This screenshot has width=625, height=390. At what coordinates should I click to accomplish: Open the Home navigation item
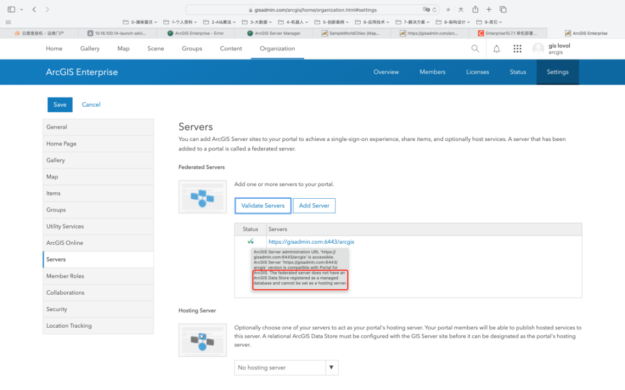coord(54,49)
